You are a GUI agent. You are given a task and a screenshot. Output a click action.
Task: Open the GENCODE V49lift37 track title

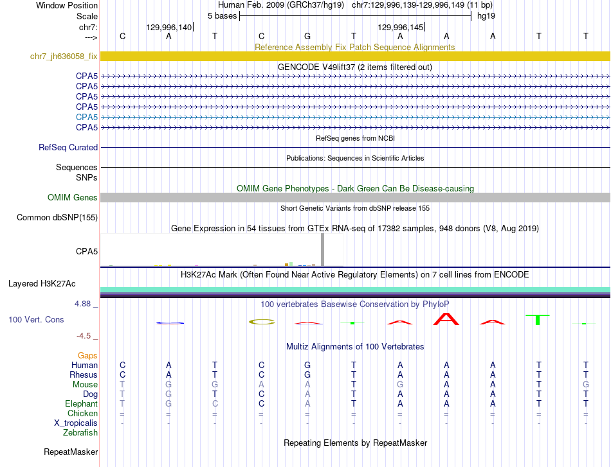(x=354, y=67)
